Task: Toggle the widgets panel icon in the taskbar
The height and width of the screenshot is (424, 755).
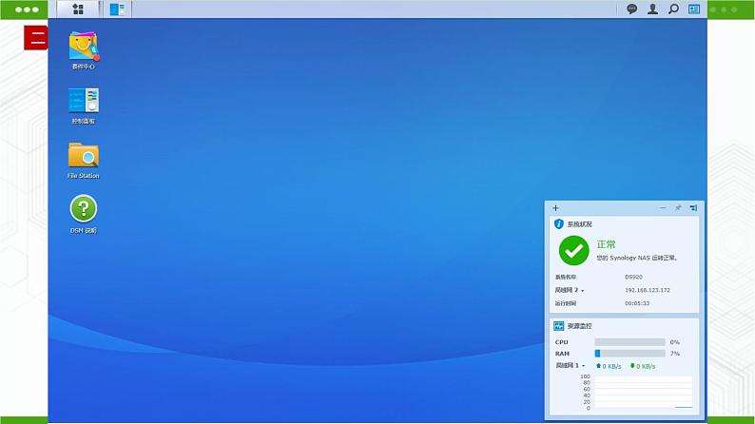Action: (694, 10)
